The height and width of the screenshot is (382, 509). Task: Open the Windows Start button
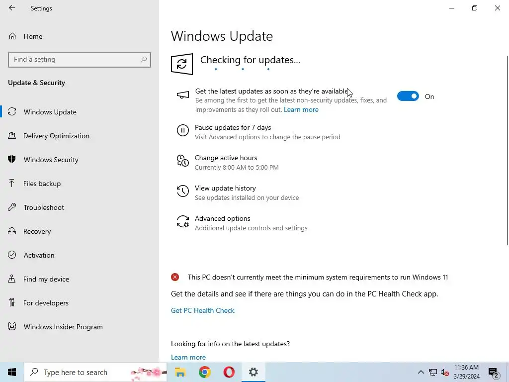point(12,372)
